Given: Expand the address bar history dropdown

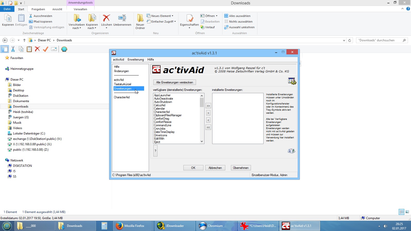Looking at the screenshot, I should click(x=344, y=40).
